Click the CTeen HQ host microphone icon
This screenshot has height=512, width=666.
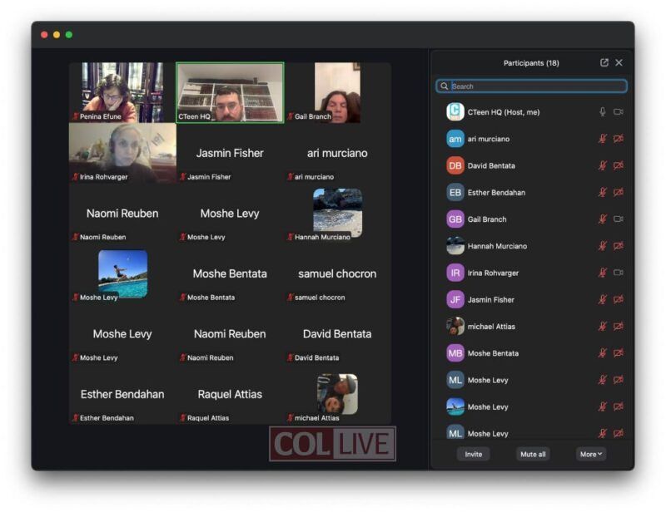[602, 112]
